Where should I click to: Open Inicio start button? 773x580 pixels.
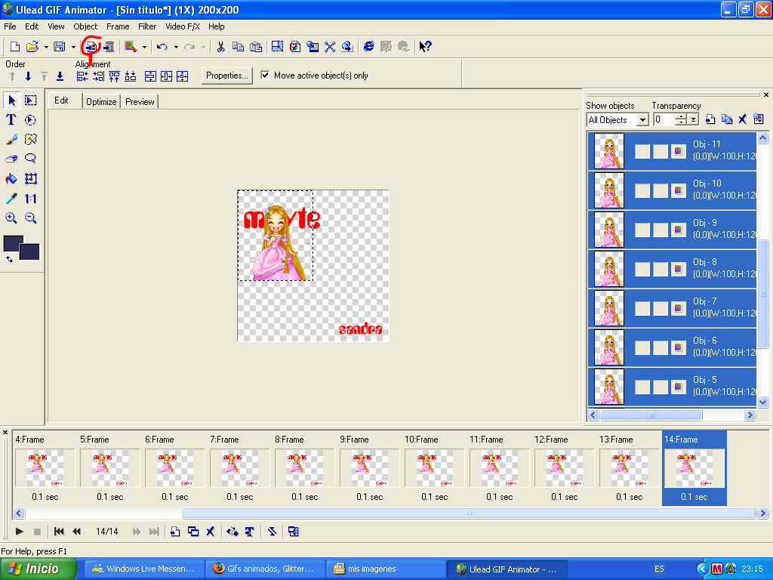tap(38, 569)
